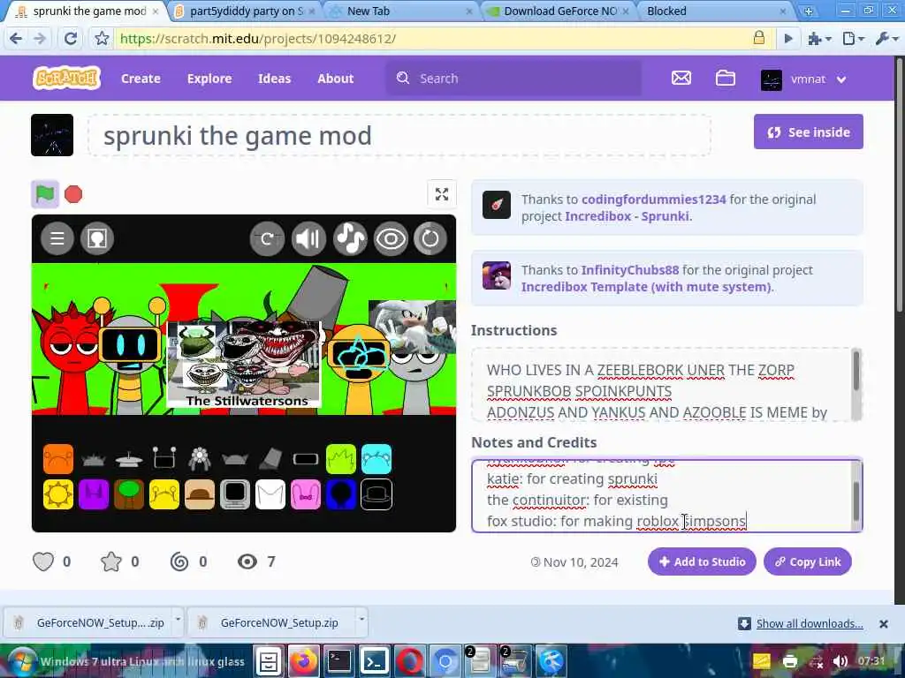
Task: Open Firefox from the taskbar
Action: click(x=304, y=661)
